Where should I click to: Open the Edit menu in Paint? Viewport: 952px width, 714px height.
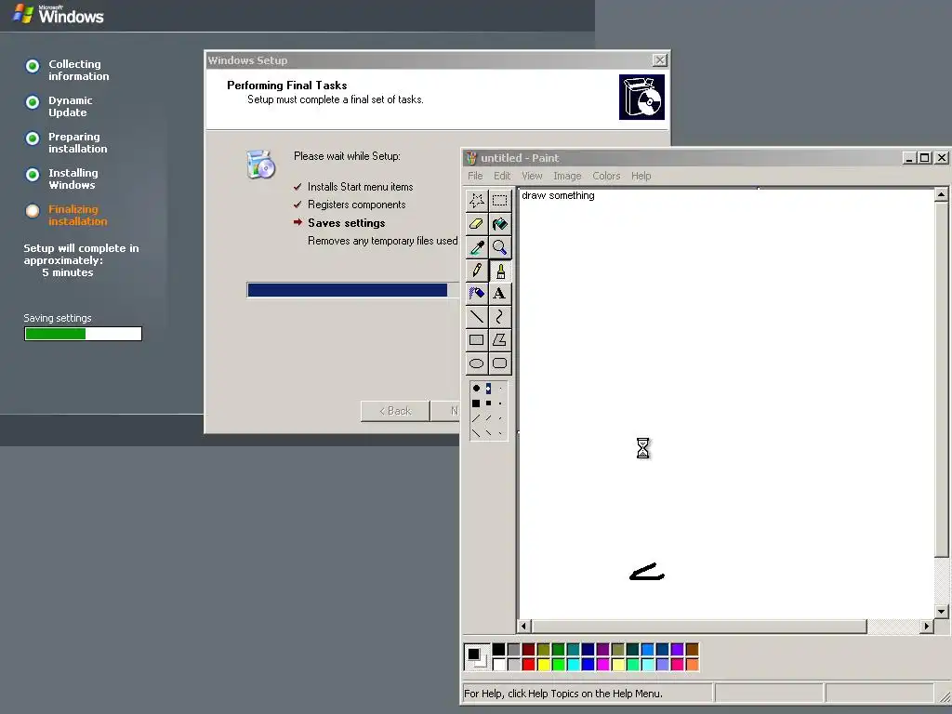click(502, 176)
